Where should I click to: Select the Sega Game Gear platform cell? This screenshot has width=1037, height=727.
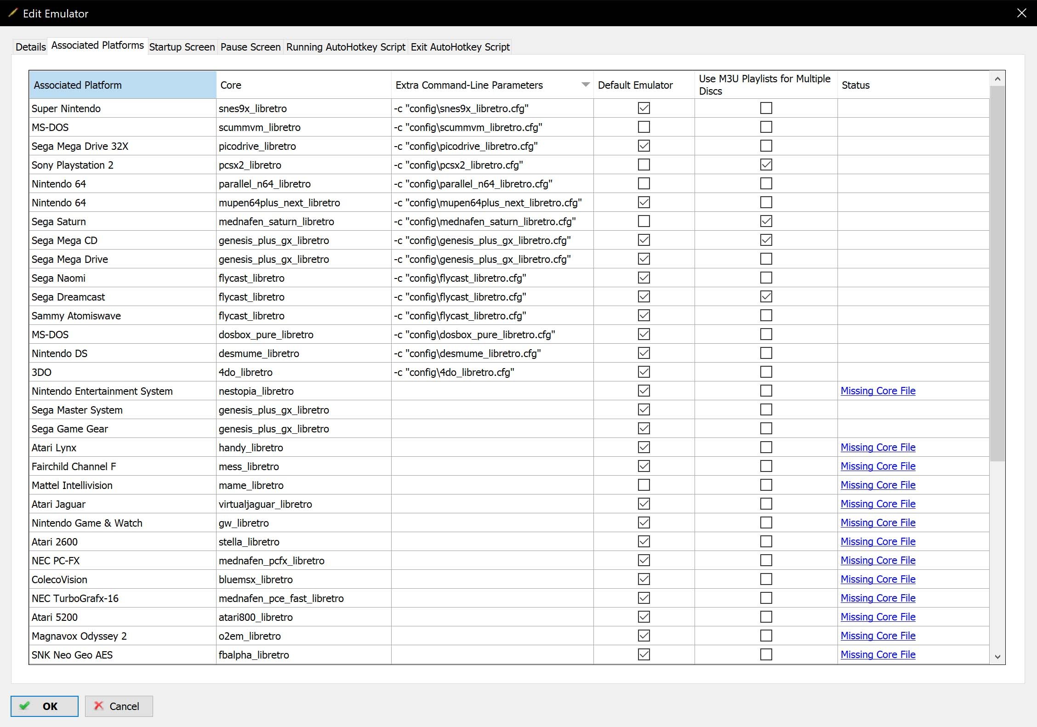point(123,429)
